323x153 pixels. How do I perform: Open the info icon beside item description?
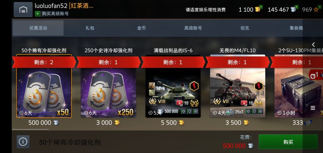pos(23,142)
